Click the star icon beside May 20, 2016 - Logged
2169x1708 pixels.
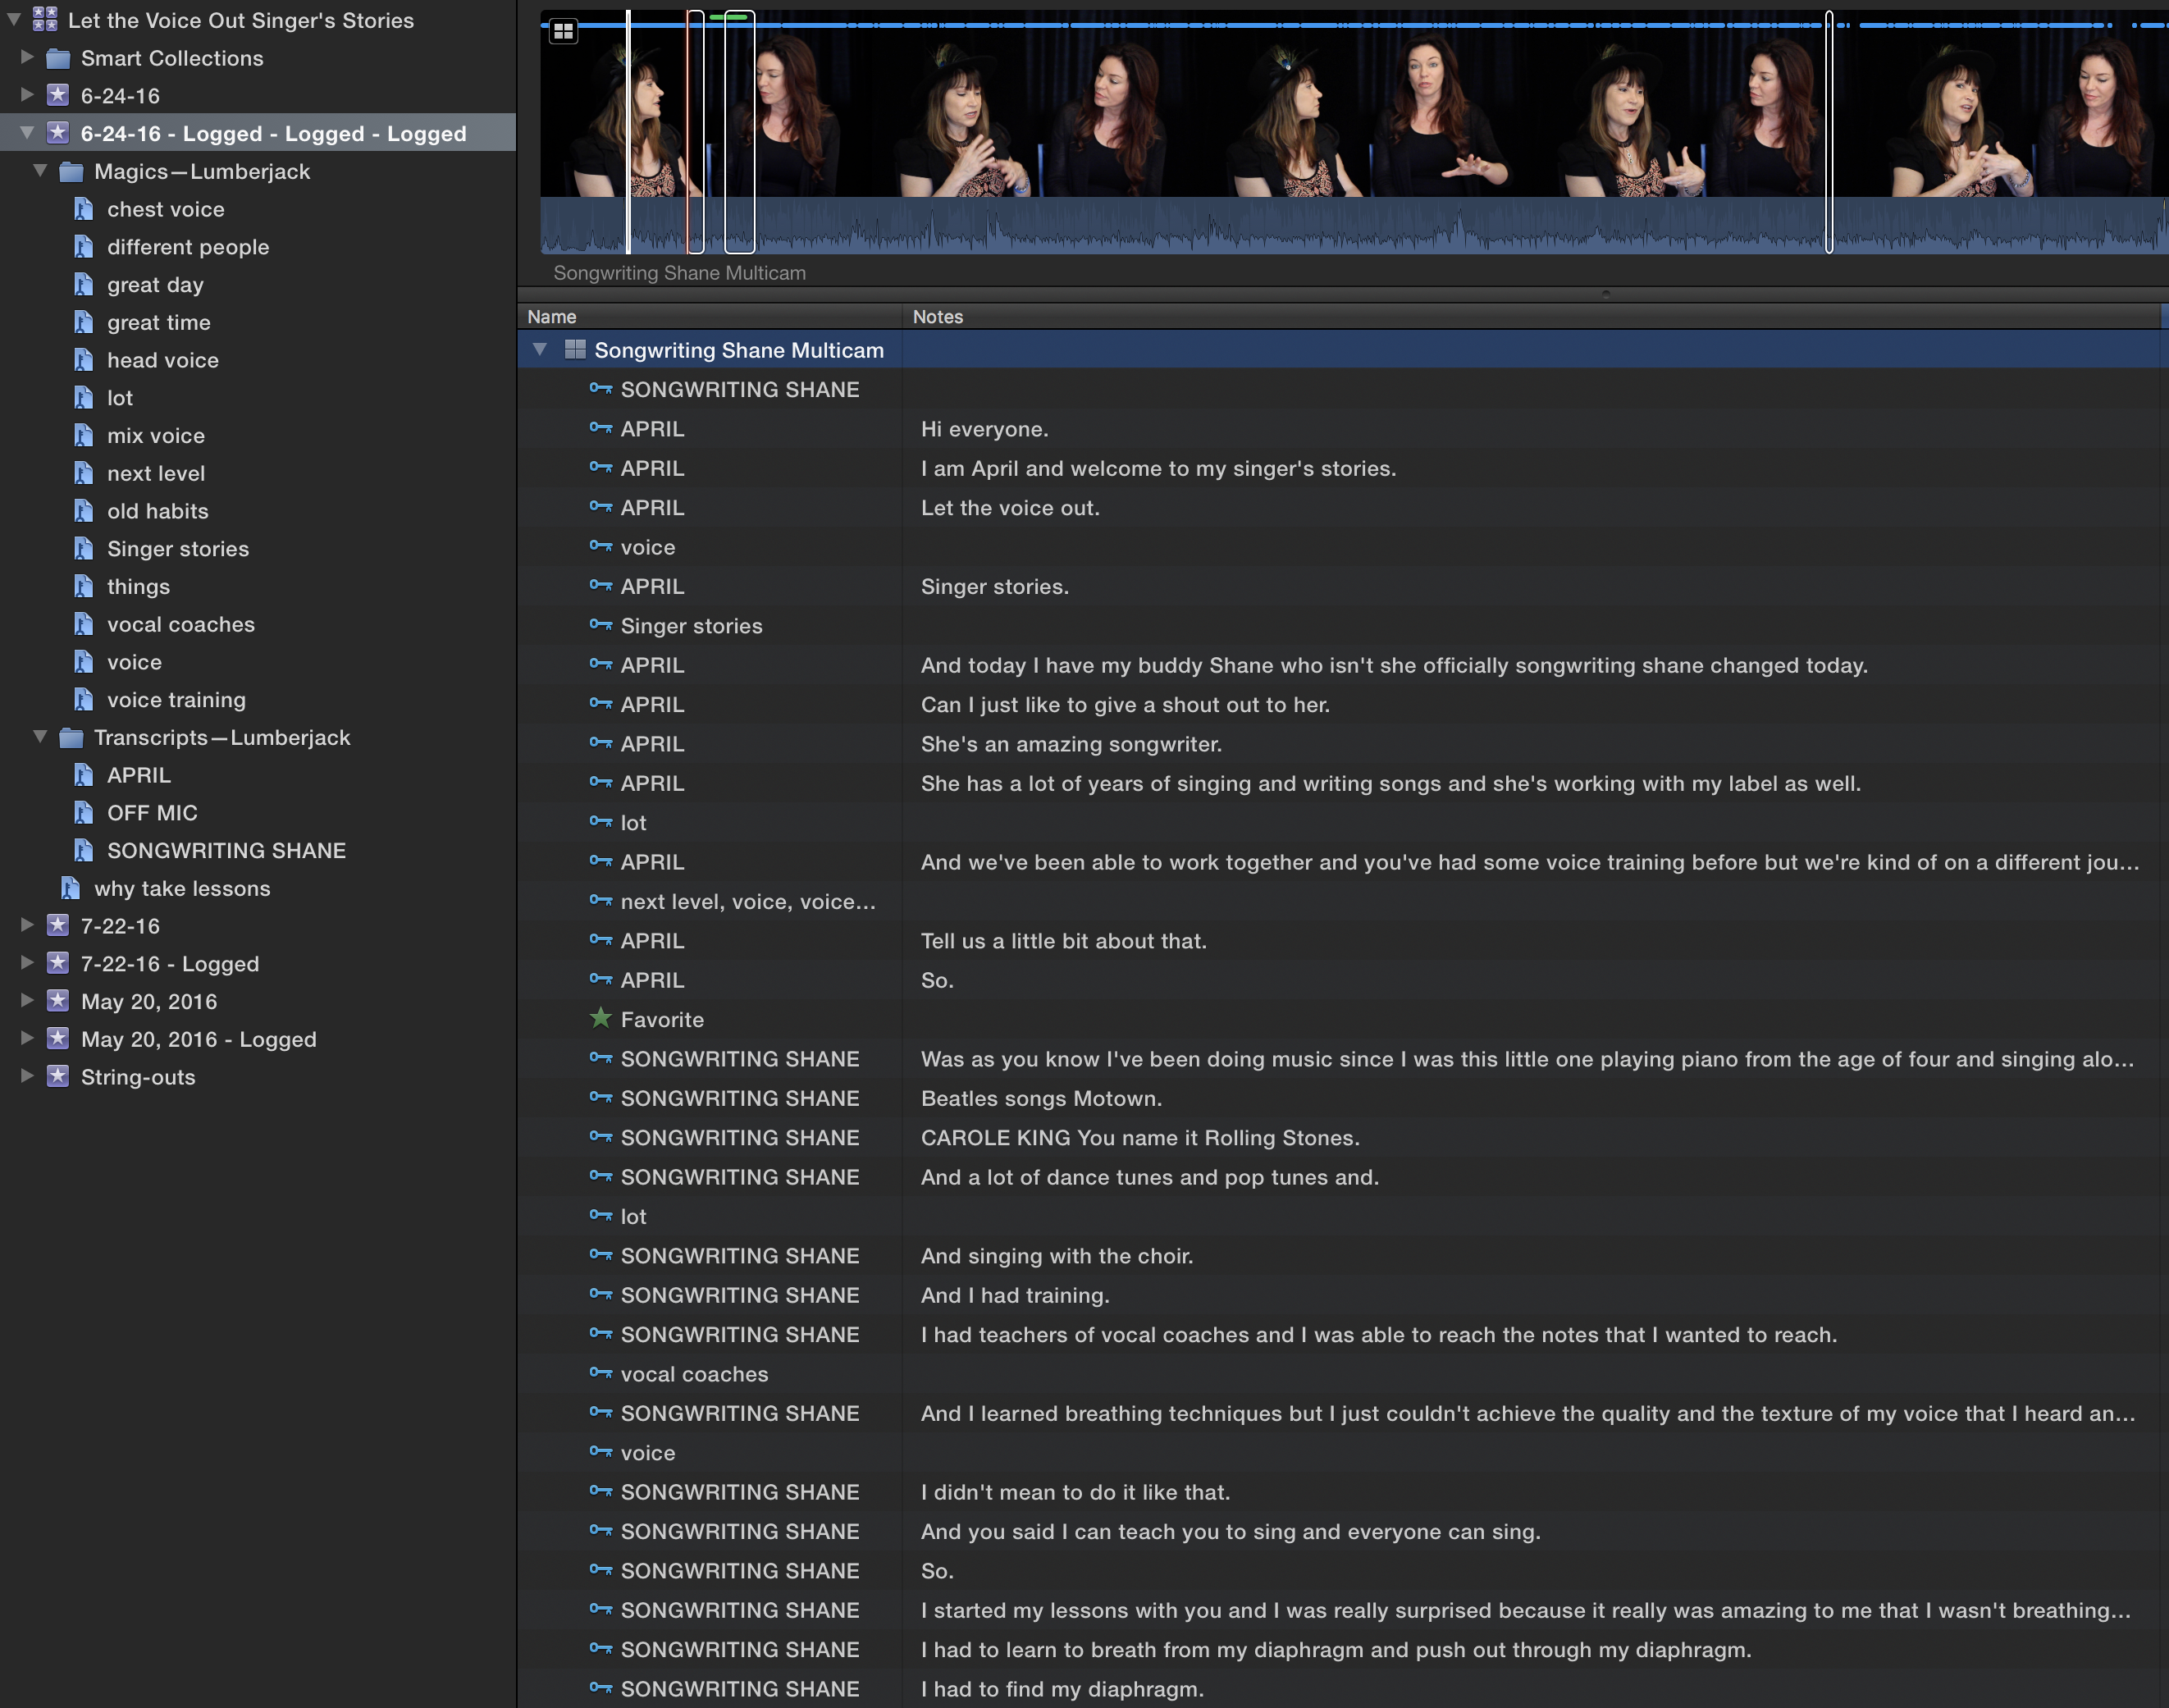(x=58, y=1038)
